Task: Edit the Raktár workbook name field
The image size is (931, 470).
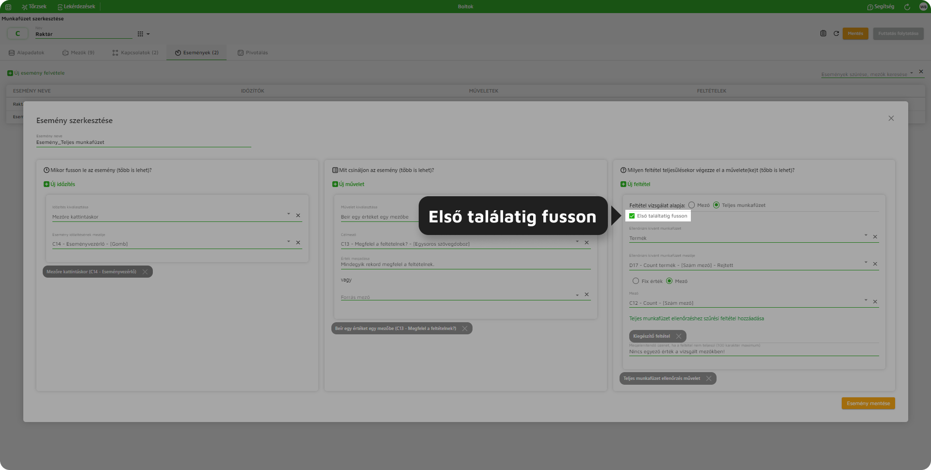Action: click(x=83, y=34)
